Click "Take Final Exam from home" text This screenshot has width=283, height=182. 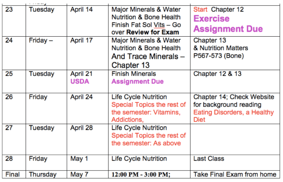pyautogui.click(x=235, y=174)
